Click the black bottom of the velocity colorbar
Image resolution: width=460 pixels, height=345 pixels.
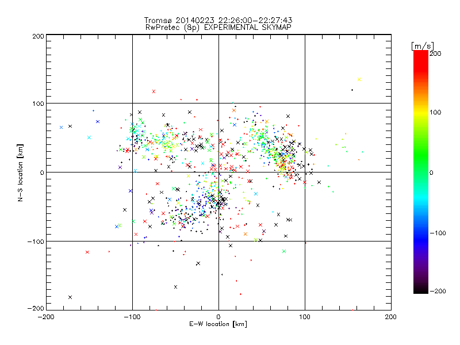[421, 289]
